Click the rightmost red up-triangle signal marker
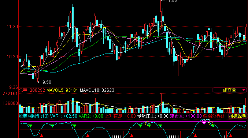248x138 pixels. coord(230,135)
